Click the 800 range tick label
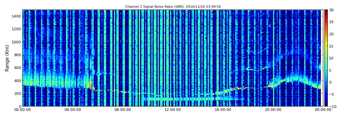 coord(18,55)
